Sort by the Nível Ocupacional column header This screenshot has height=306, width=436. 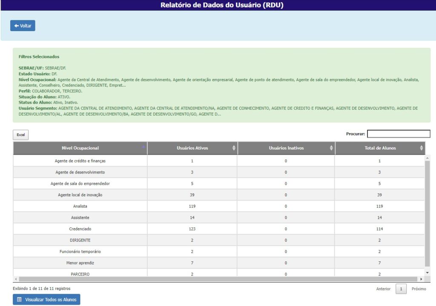[x=80, y=148]
